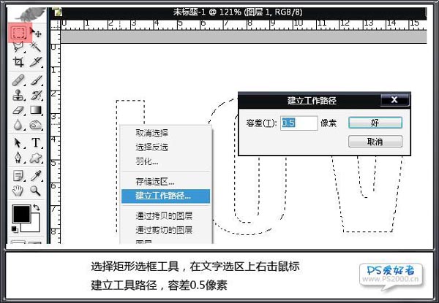This screenshot has width=439, height=303.
Task: Select the Gradient tool
Action: 36,110
